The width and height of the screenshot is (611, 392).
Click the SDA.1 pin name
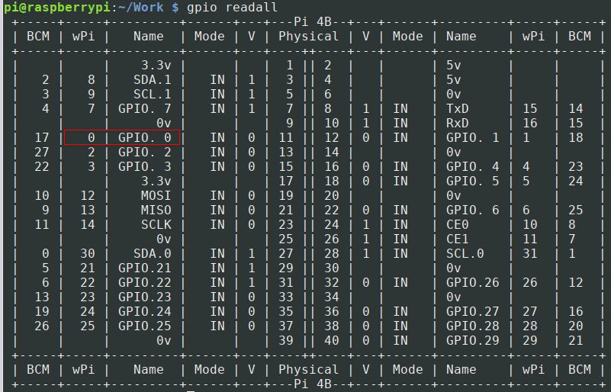(x=152, y=79)
